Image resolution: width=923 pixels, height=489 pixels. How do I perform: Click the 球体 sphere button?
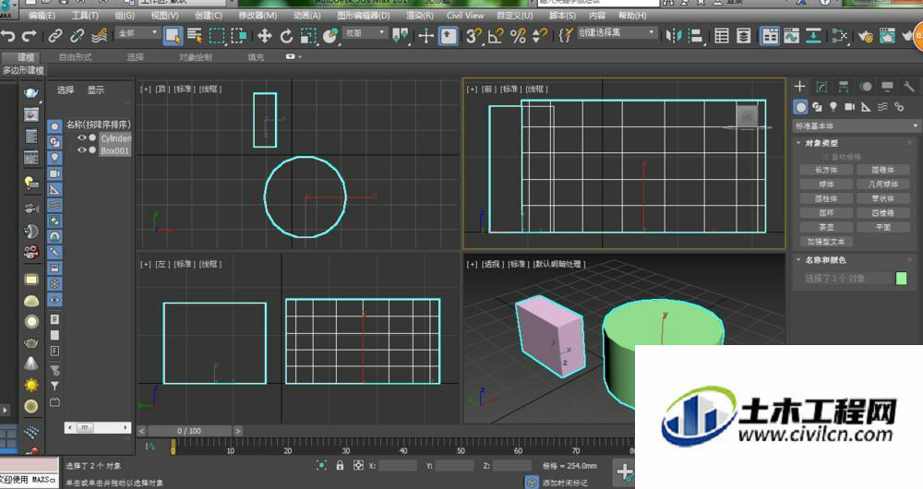826,185
